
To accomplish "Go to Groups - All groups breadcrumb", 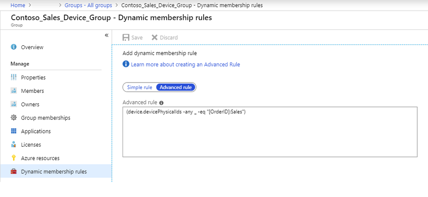I will (88, 5).
